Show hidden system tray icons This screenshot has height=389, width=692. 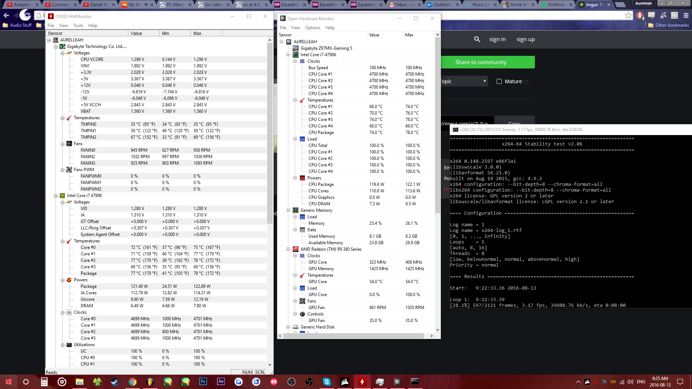pos(578,382)
